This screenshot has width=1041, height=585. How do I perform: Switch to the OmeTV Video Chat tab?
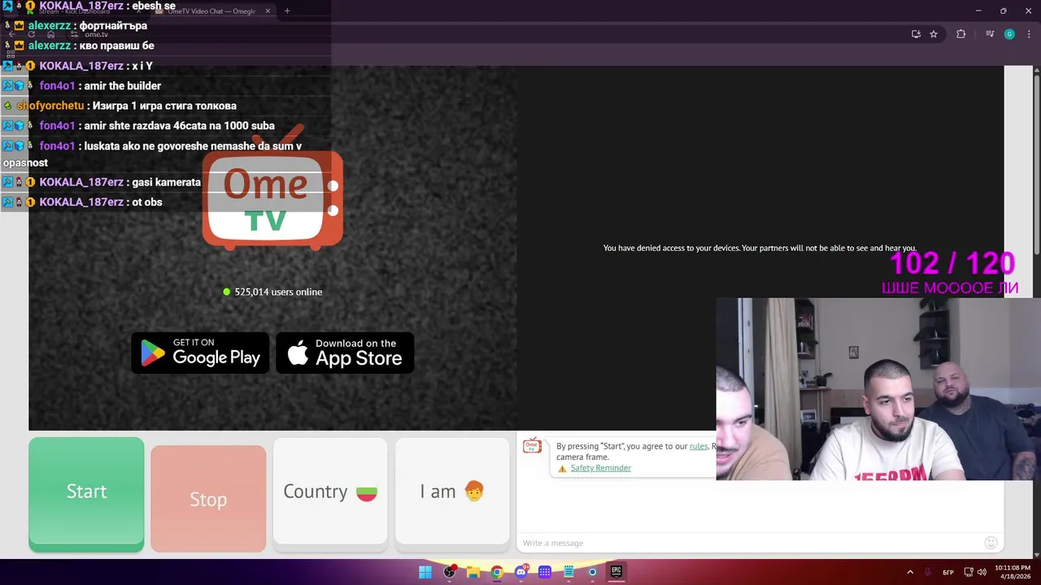(x=211, y=11)
